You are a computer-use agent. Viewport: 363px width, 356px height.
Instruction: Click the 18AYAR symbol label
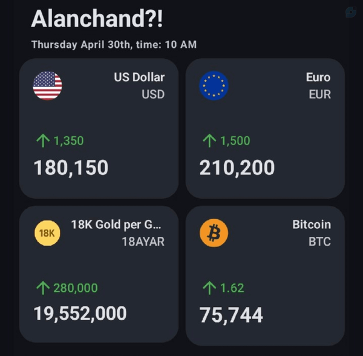(143, 242)
